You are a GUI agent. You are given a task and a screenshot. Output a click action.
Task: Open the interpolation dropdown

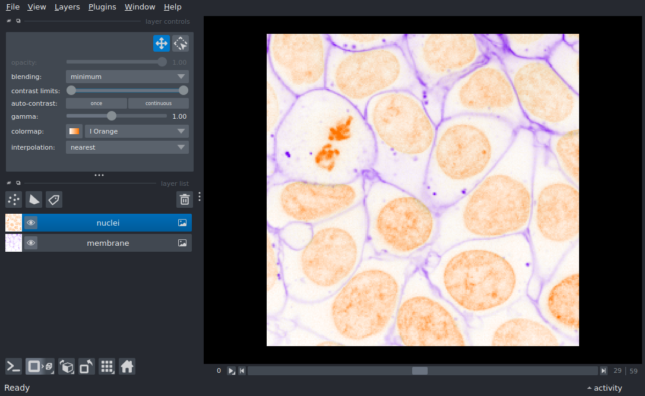click(127, 147)
